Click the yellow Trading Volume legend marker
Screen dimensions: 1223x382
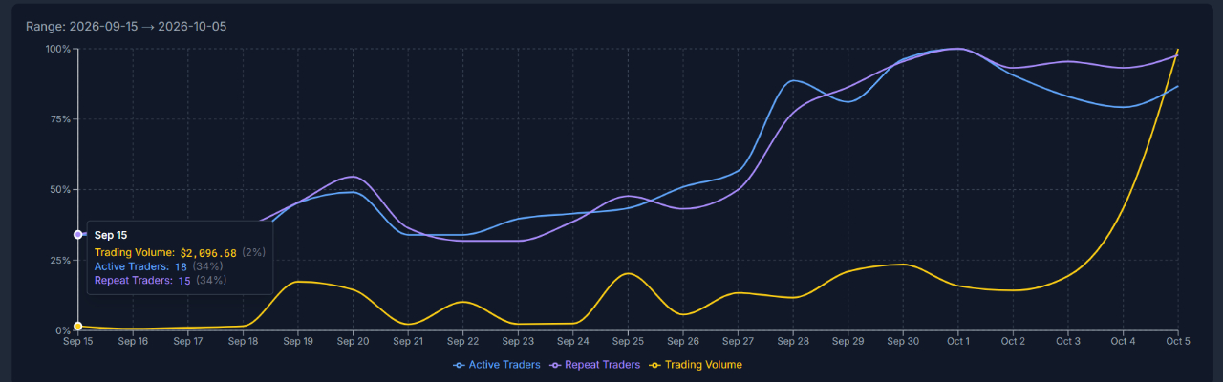[x=656, y=365]
